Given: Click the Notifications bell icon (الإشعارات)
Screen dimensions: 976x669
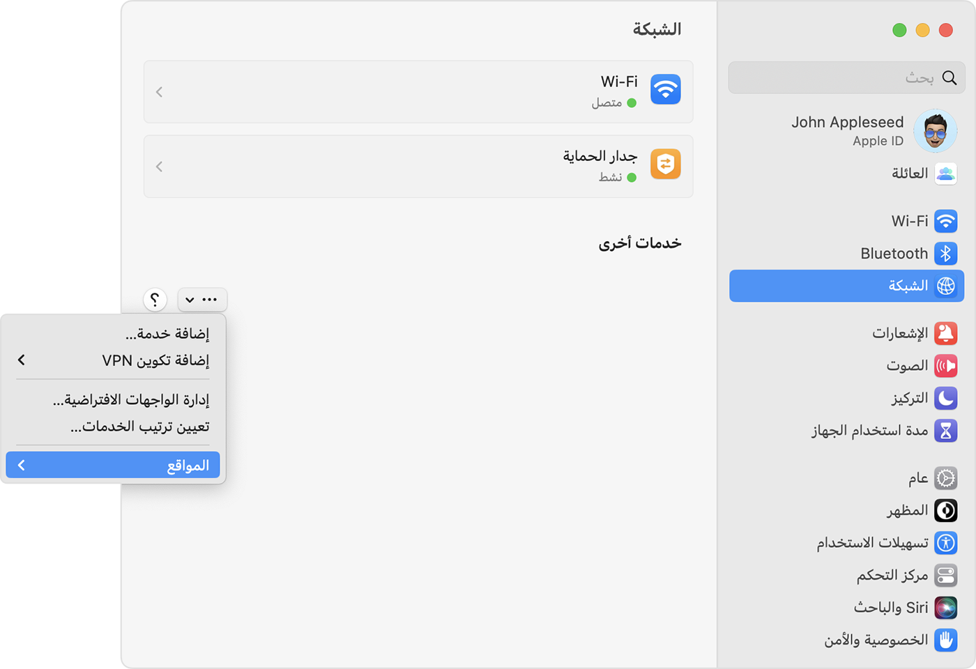Looking at the screenshot, I should coord(945,333).
